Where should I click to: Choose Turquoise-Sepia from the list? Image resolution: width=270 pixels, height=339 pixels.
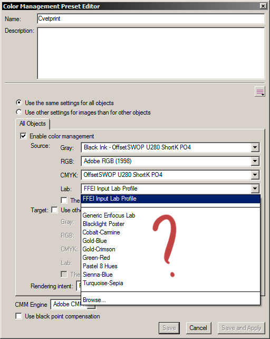point(170,283)
